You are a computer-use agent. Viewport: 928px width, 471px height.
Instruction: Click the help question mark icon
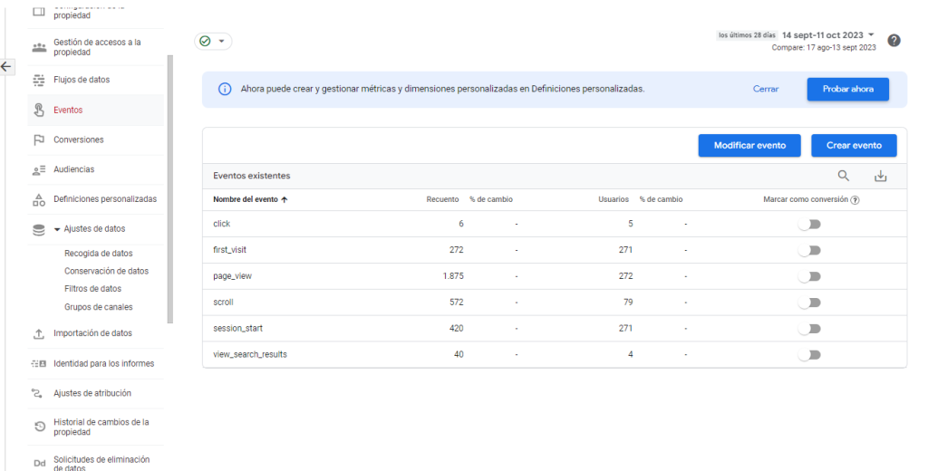[x=894, y=41]
